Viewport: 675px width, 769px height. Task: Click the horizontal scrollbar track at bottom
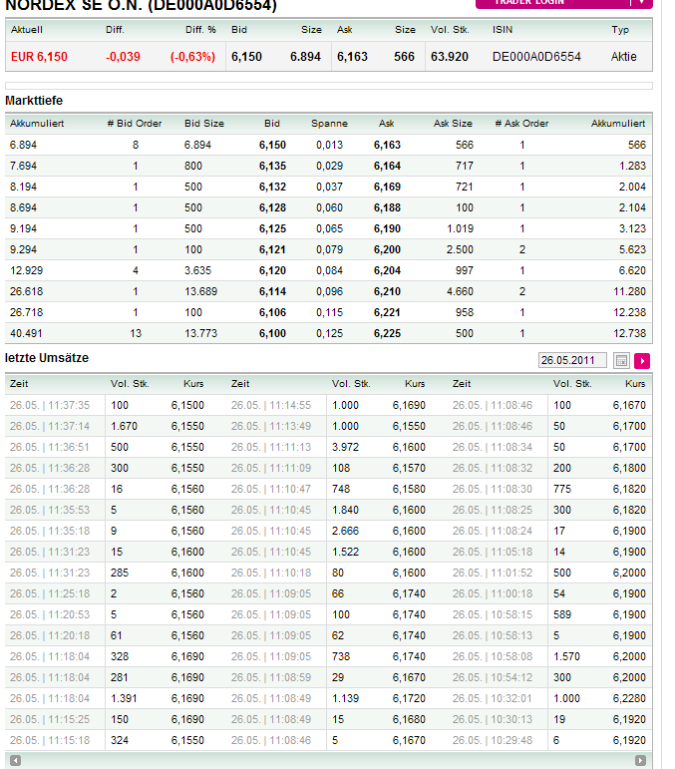(x=328, y=761)
